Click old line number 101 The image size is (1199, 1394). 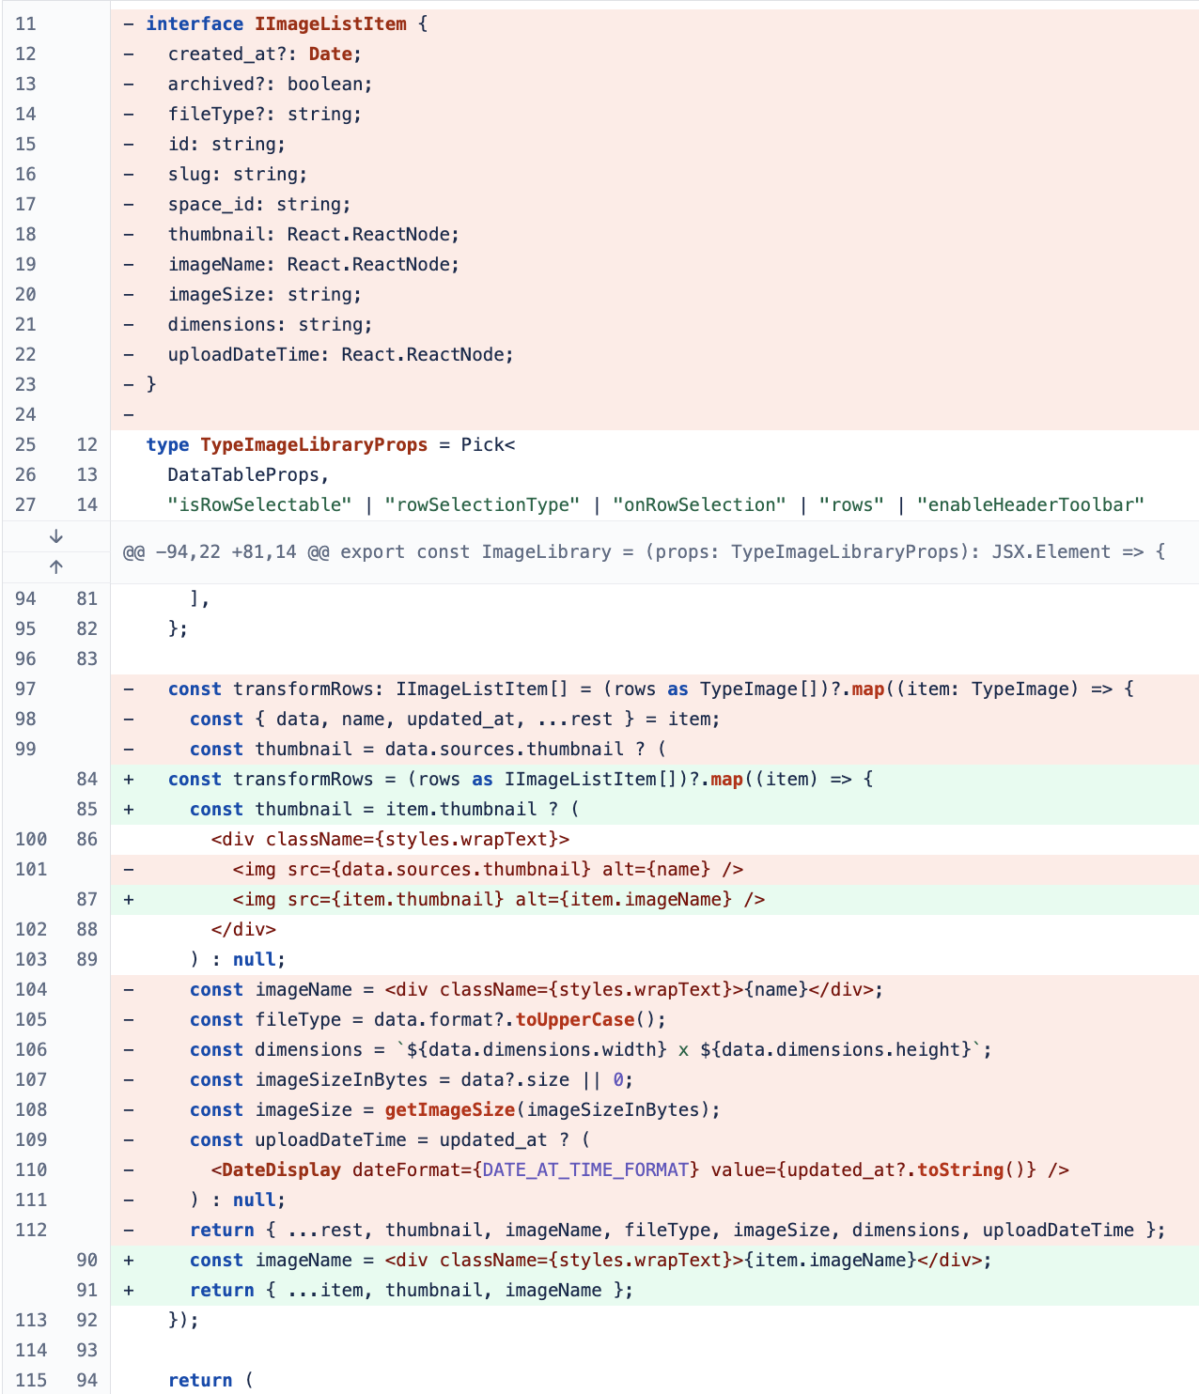pyautogui.click(x=31, y=869)
